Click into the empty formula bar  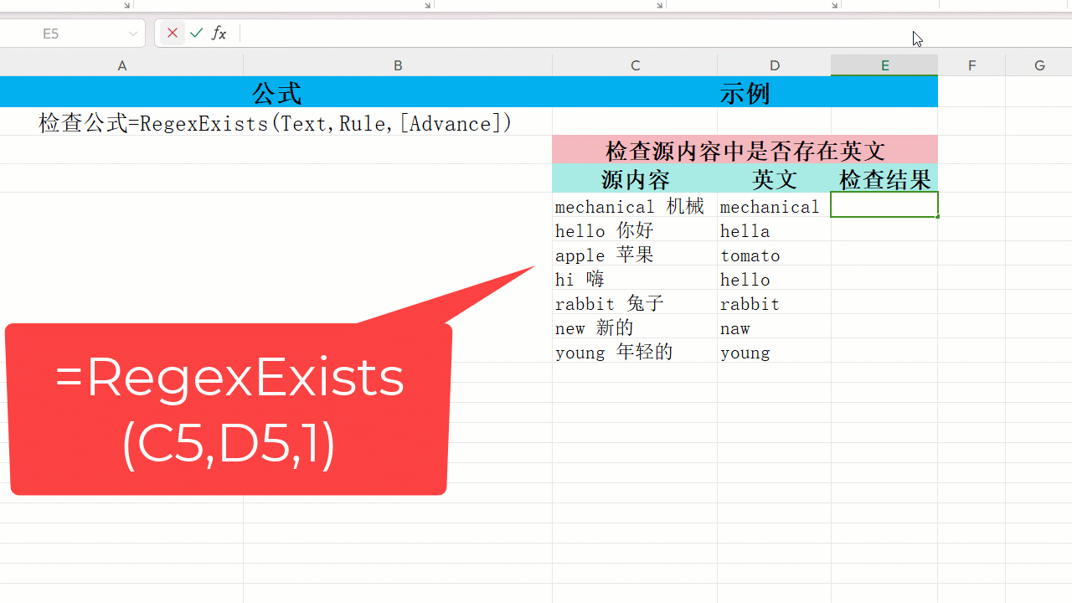point(569,33)
